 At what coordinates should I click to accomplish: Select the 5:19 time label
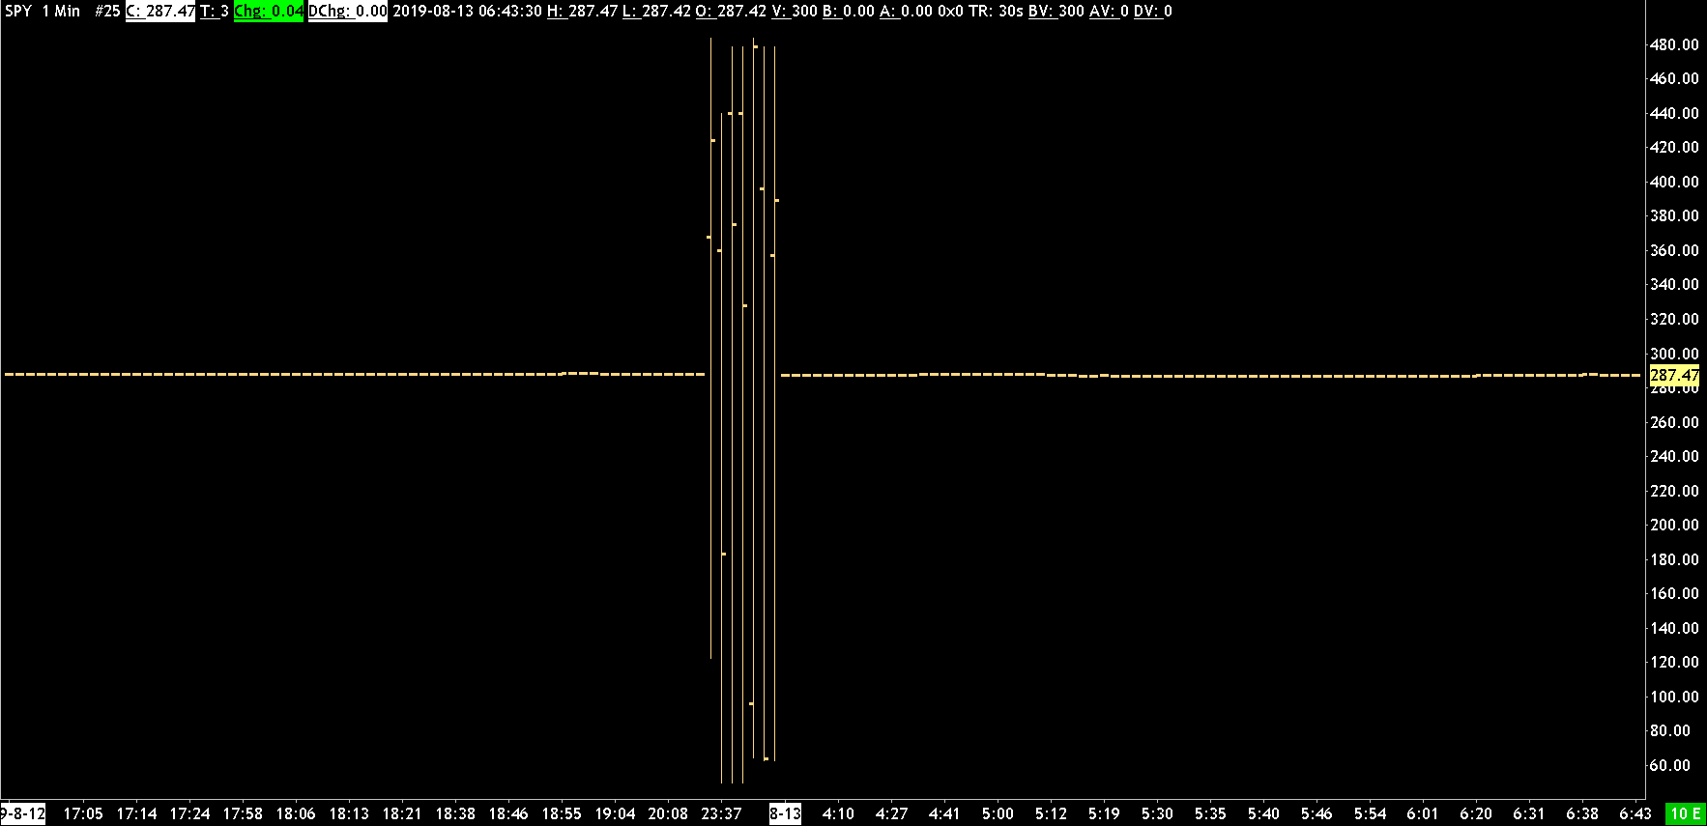[x=1104, y=813]
